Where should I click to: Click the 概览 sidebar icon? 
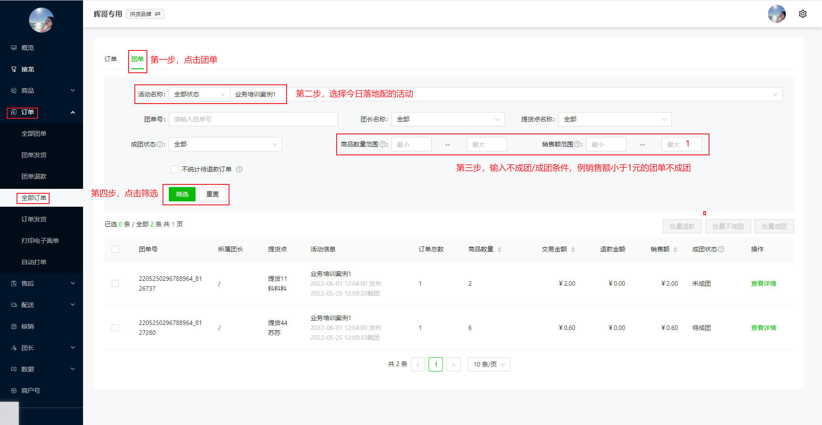click(14, 48)
